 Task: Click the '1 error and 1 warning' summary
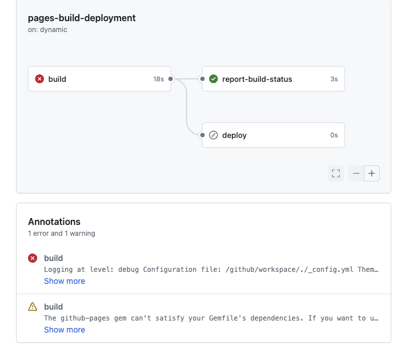pos(62,234)
